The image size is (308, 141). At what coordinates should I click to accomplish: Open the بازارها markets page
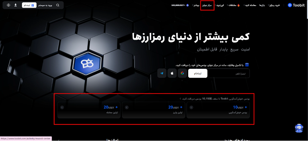(x=262, y=5)
